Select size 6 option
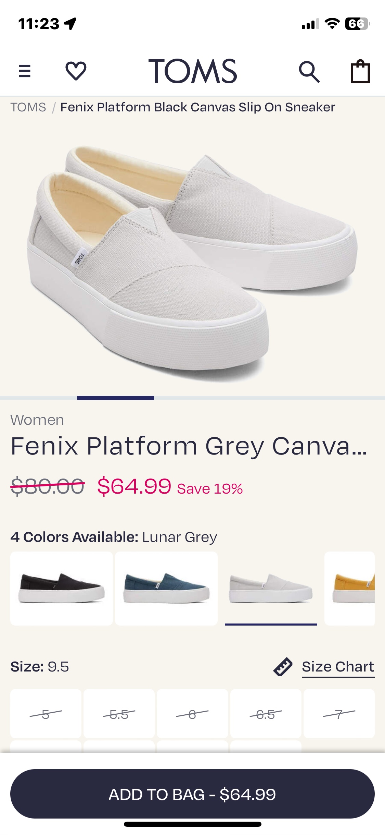 pos(192,714)
